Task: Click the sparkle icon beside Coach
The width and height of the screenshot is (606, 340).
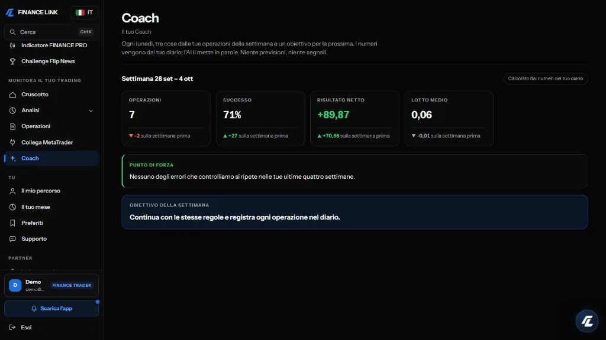Action: click(x=13, y=158)
